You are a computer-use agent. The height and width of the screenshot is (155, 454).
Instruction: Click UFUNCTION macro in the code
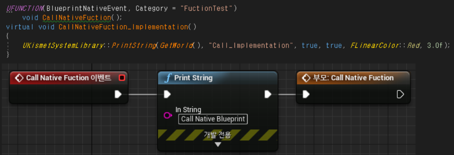[x=24, y=8]
